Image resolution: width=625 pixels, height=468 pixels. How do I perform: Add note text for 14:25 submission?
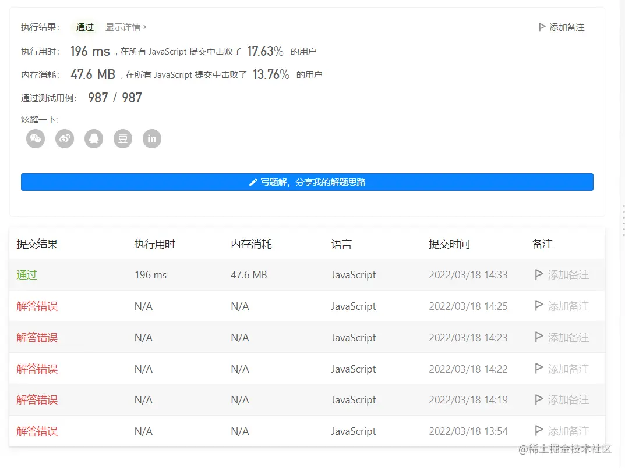pyautogui.click(x=568, y=306)
